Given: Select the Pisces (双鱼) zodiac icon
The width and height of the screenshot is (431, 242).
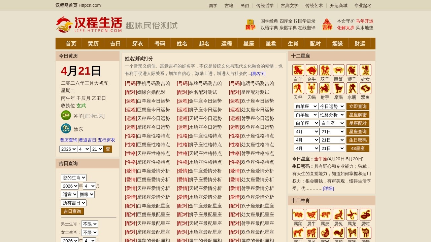Looking at the screenshot, I should click(365, 88).
